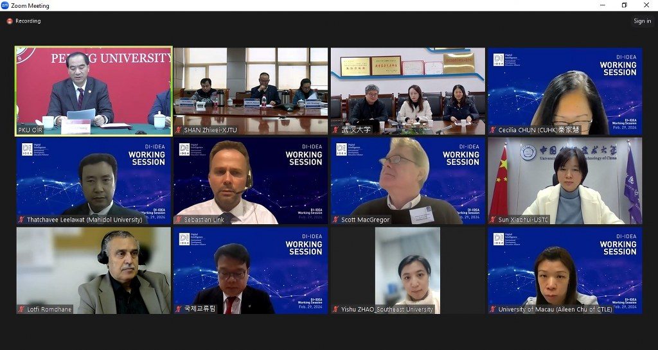The width and height of the screenshot is (658, 350).
Task: Click muted mic icon beside Lotfi Romdhane
Action: [x=21, y=310]
